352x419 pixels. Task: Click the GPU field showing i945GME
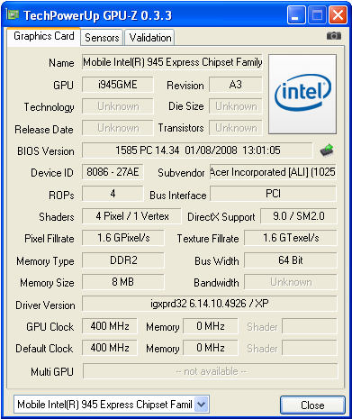[x=118, y=85]
